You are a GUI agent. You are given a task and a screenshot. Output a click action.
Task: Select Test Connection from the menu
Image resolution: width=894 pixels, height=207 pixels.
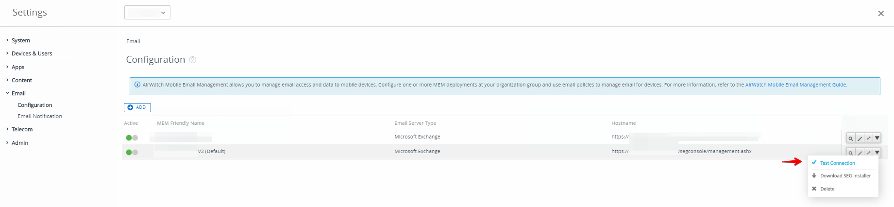click(x=837, y=163)
